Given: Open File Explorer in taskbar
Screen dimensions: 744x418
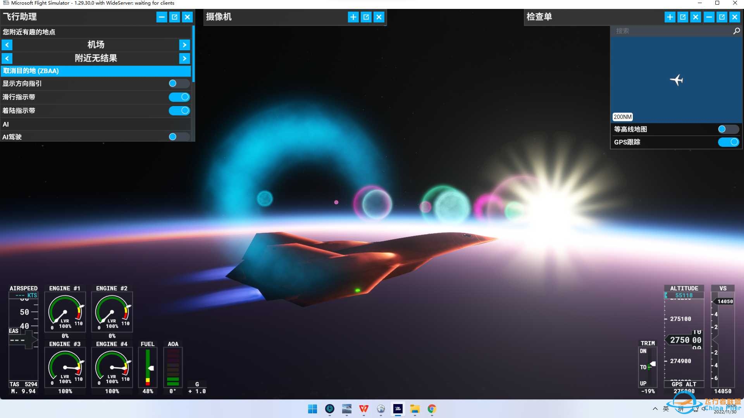Looking at the screenshot, I should pos(415,409).
